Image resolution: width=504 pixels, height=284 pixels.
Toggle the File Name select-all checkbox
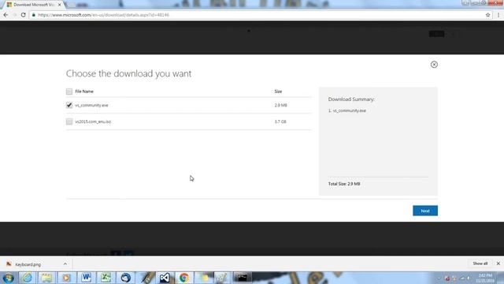69,92
